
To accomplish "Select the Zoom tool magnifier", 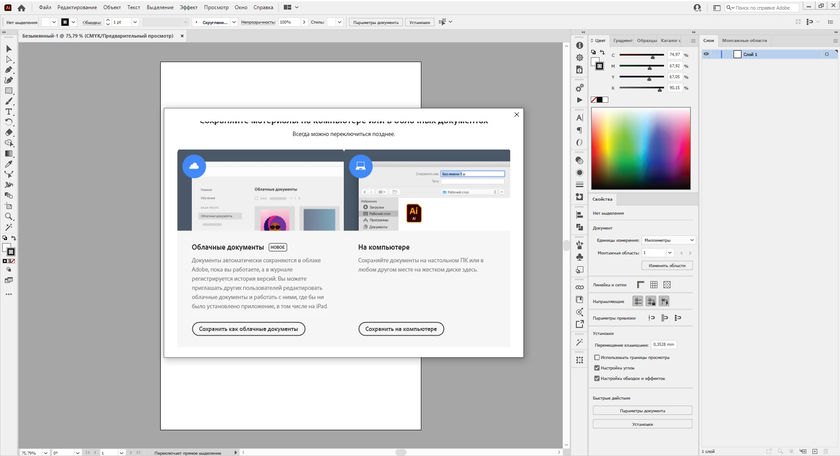I will (x=9, y=216).
